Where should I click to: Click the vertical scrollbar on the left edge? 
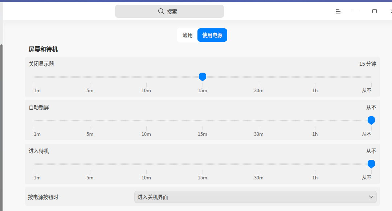pyautogui.click(x=1, y=127)
